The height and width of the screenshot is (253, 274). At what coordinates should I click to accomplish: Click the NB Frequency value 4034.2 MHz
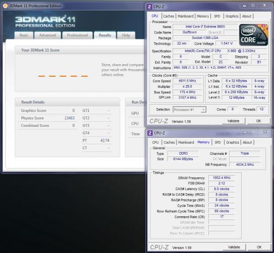point(245,165)
